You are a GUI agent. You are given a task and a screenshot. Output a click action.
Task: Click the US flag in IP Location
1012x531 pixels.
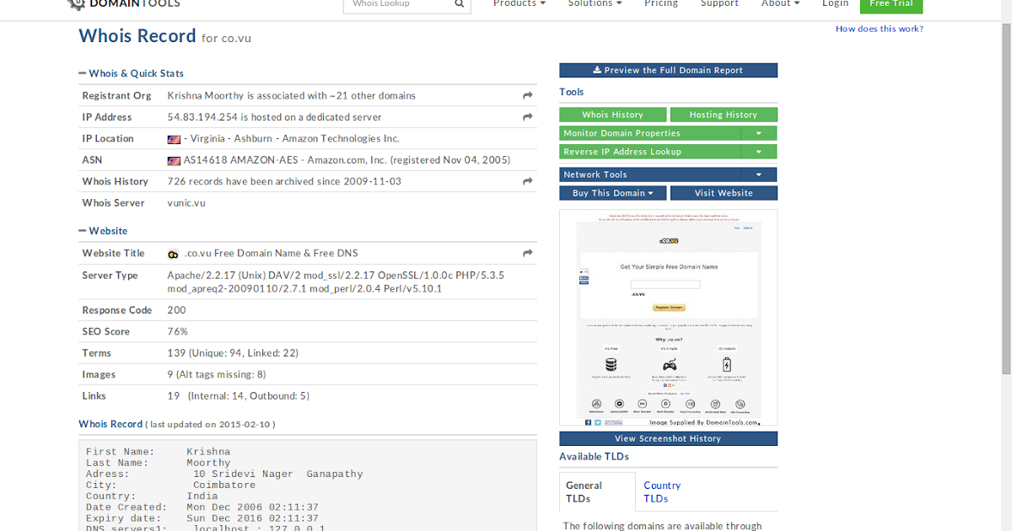(174, 139)
